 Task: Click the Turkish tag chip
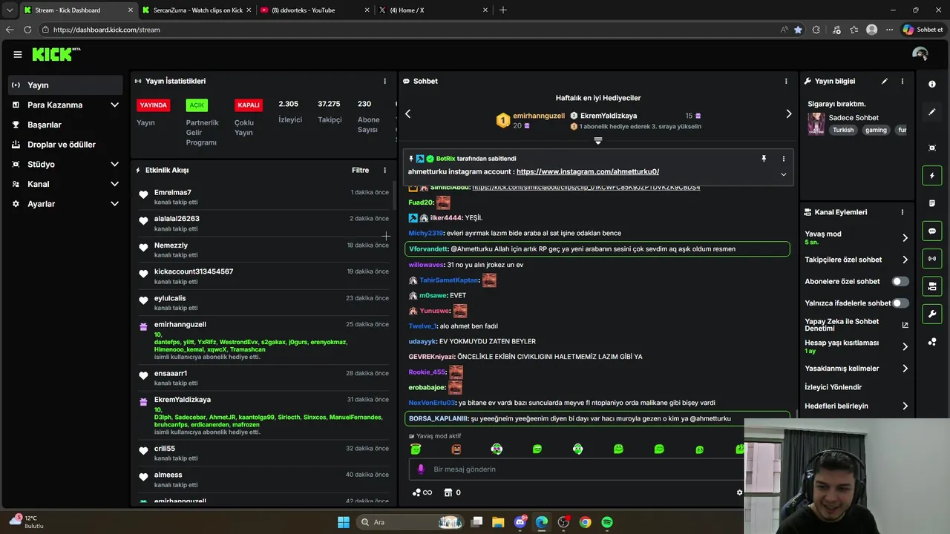coord(843,130)
